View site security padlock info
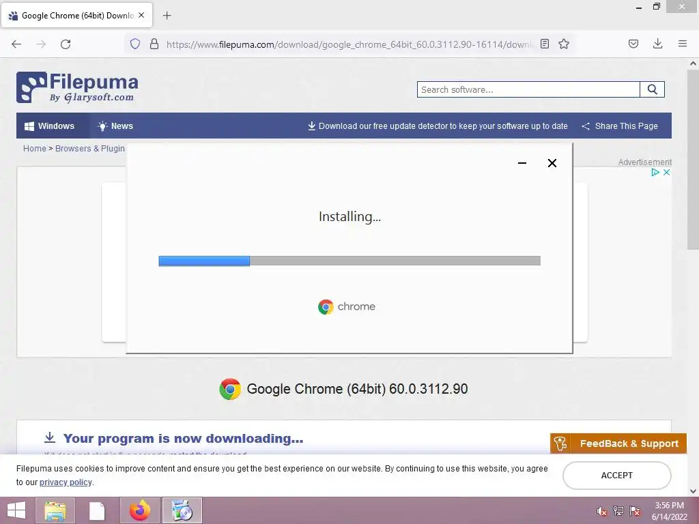This screenshot has height=524, width=699. tap(154, 44)
